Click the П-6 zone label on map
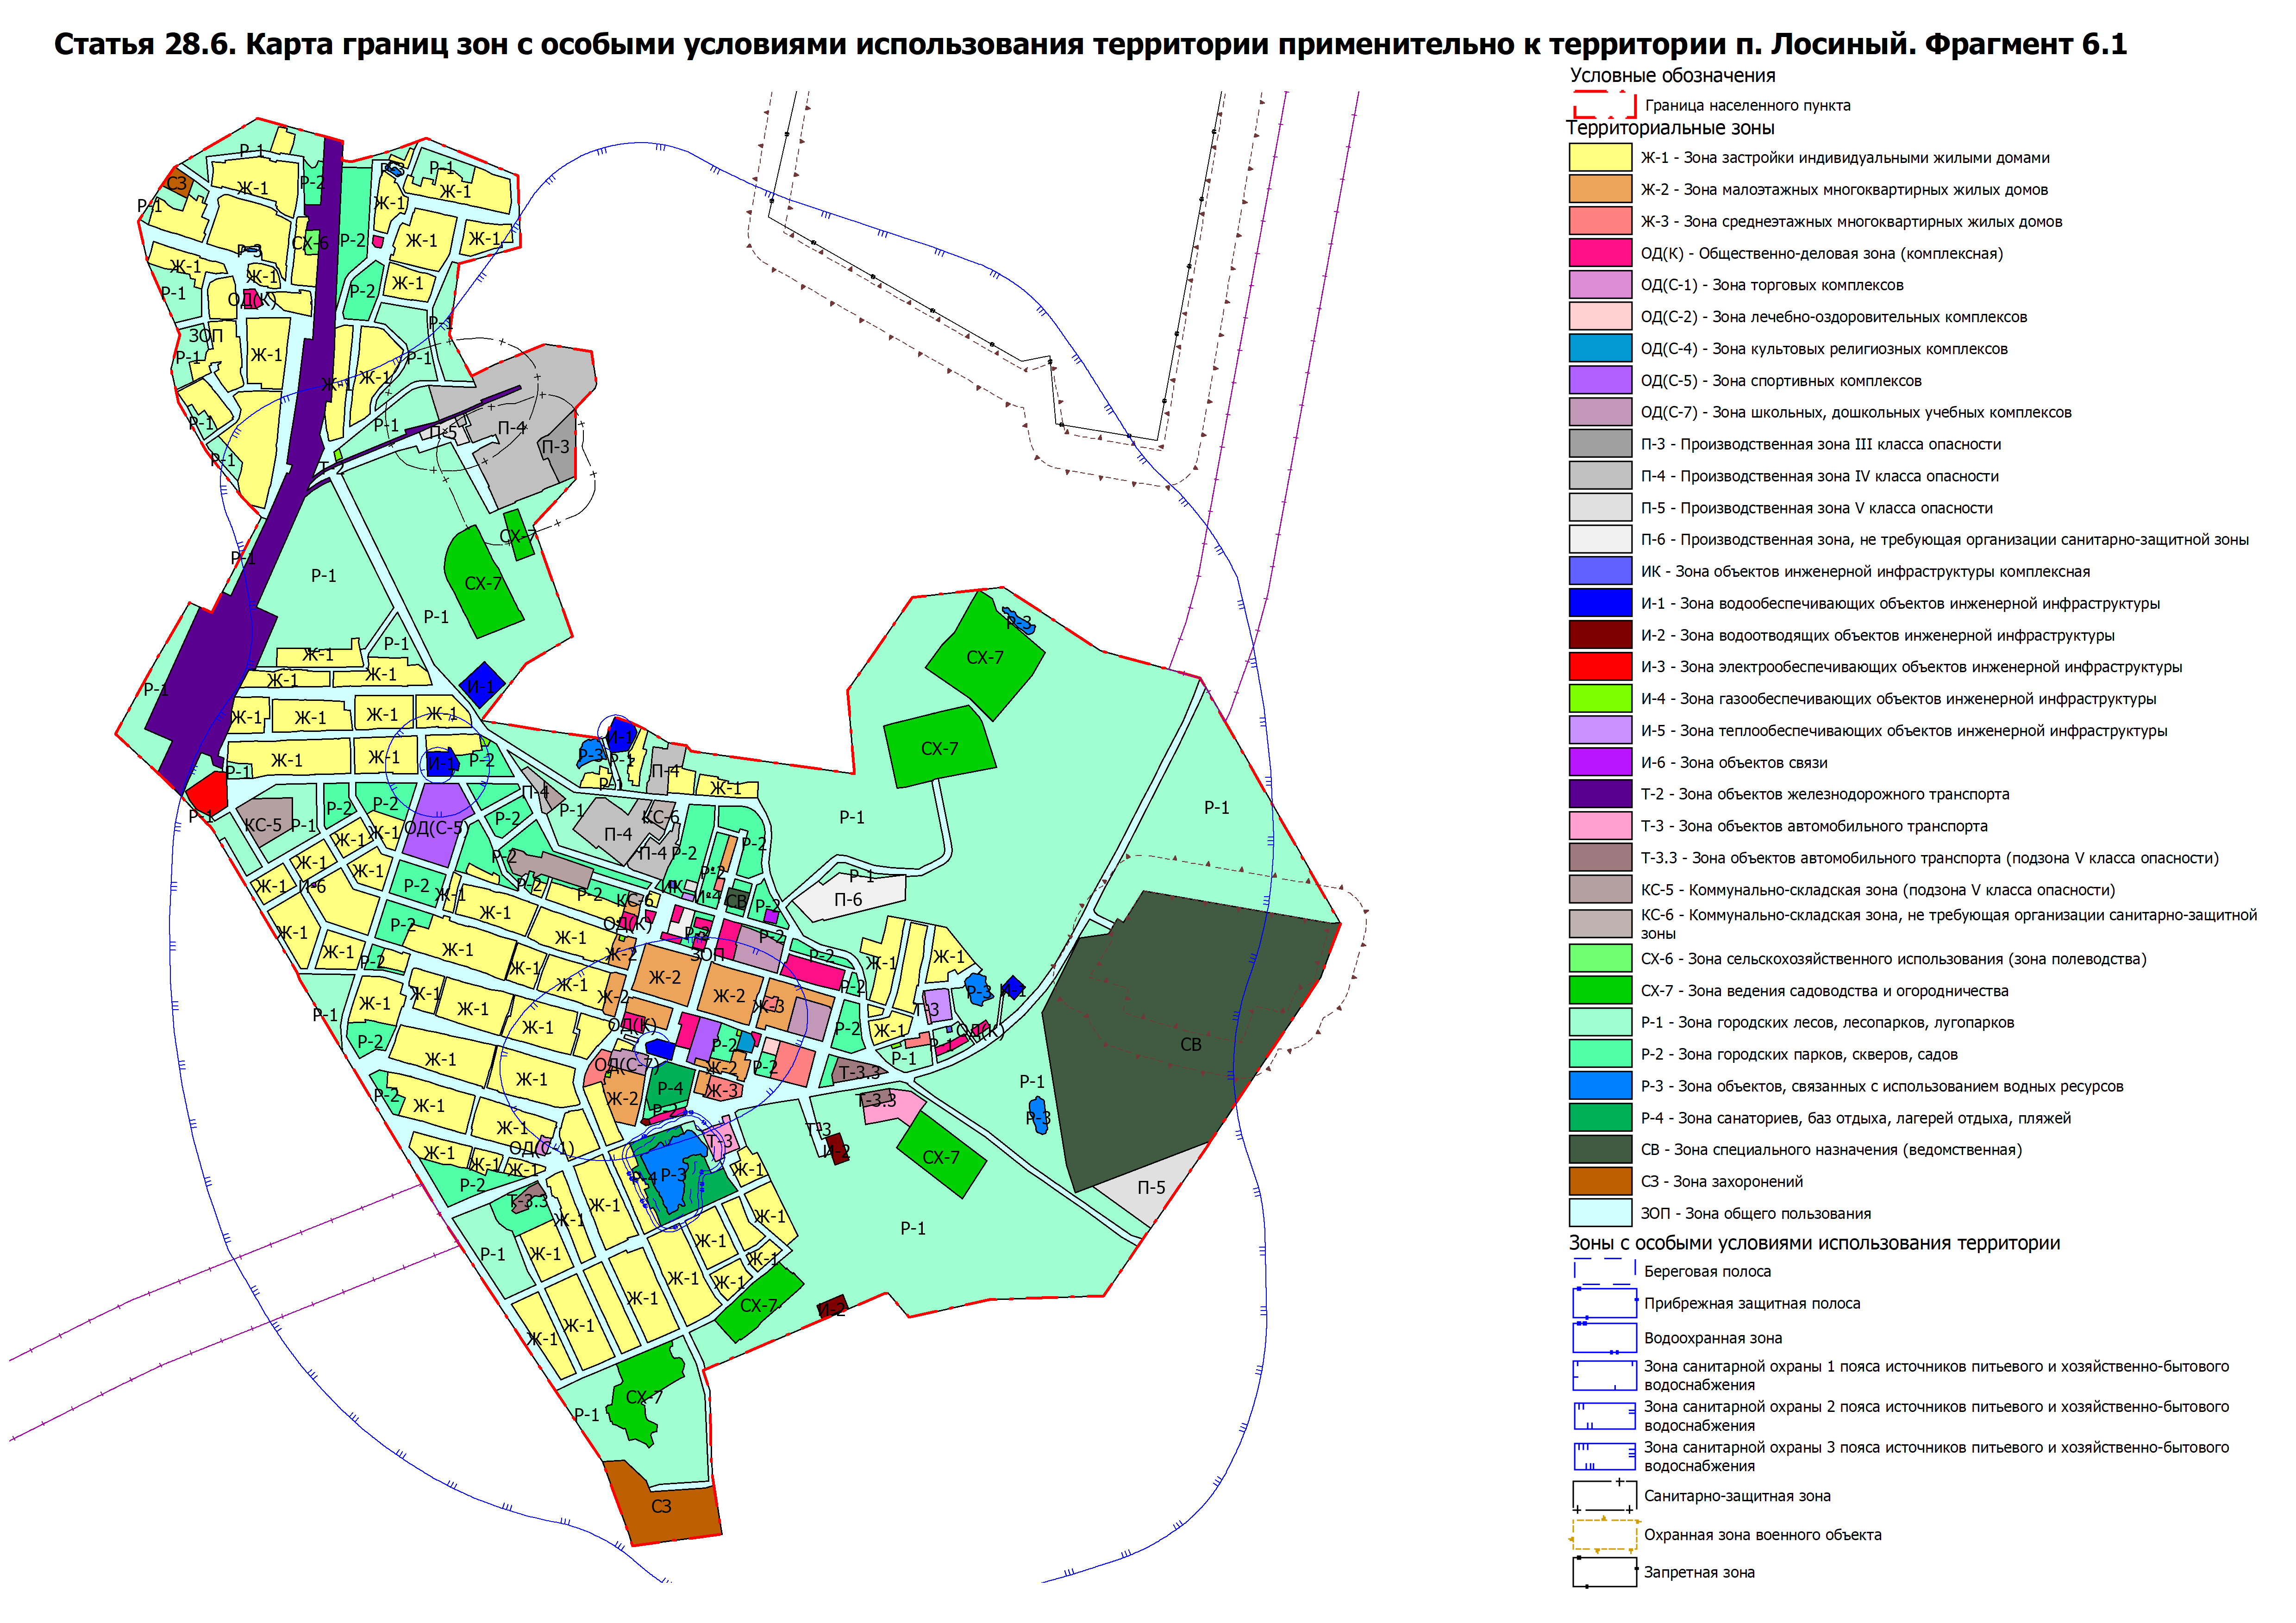The image size is (2296, 1623). 848,900
